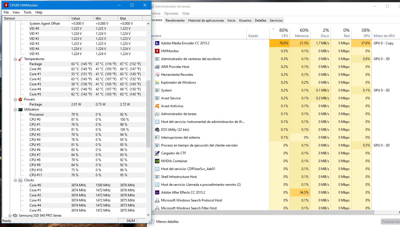400x227 pixels.
Task: Click the Task Manager horizontal scrollbar
Action: click(x=264, y=212)
